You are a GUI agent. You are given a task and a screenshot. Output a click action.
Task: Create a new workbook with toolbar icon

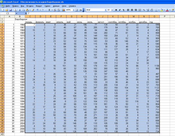tap(3, 10)
